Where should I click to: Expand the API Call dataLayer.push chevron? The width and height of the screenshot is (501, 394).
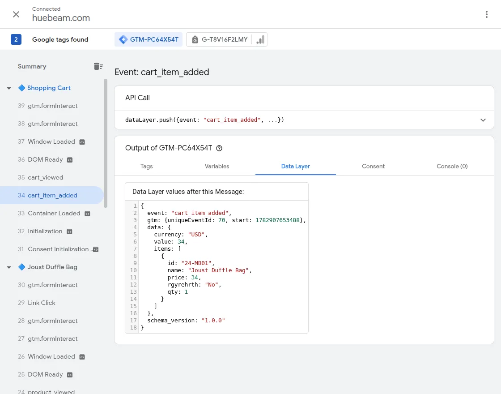click(x=483, y=120)
